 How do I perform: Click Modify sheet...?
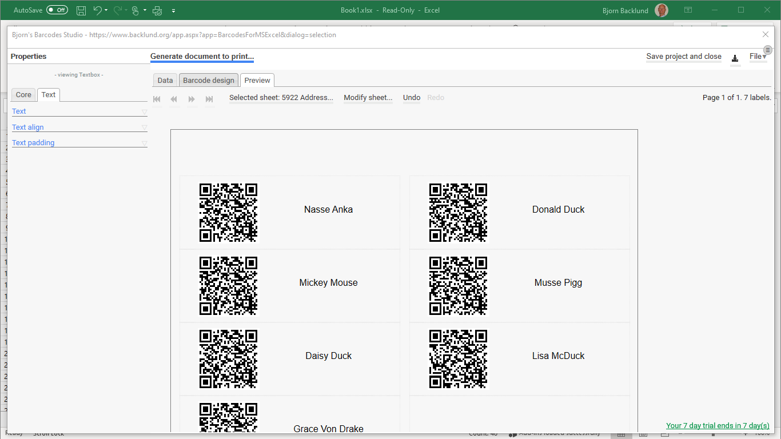(x=368, y=98)
